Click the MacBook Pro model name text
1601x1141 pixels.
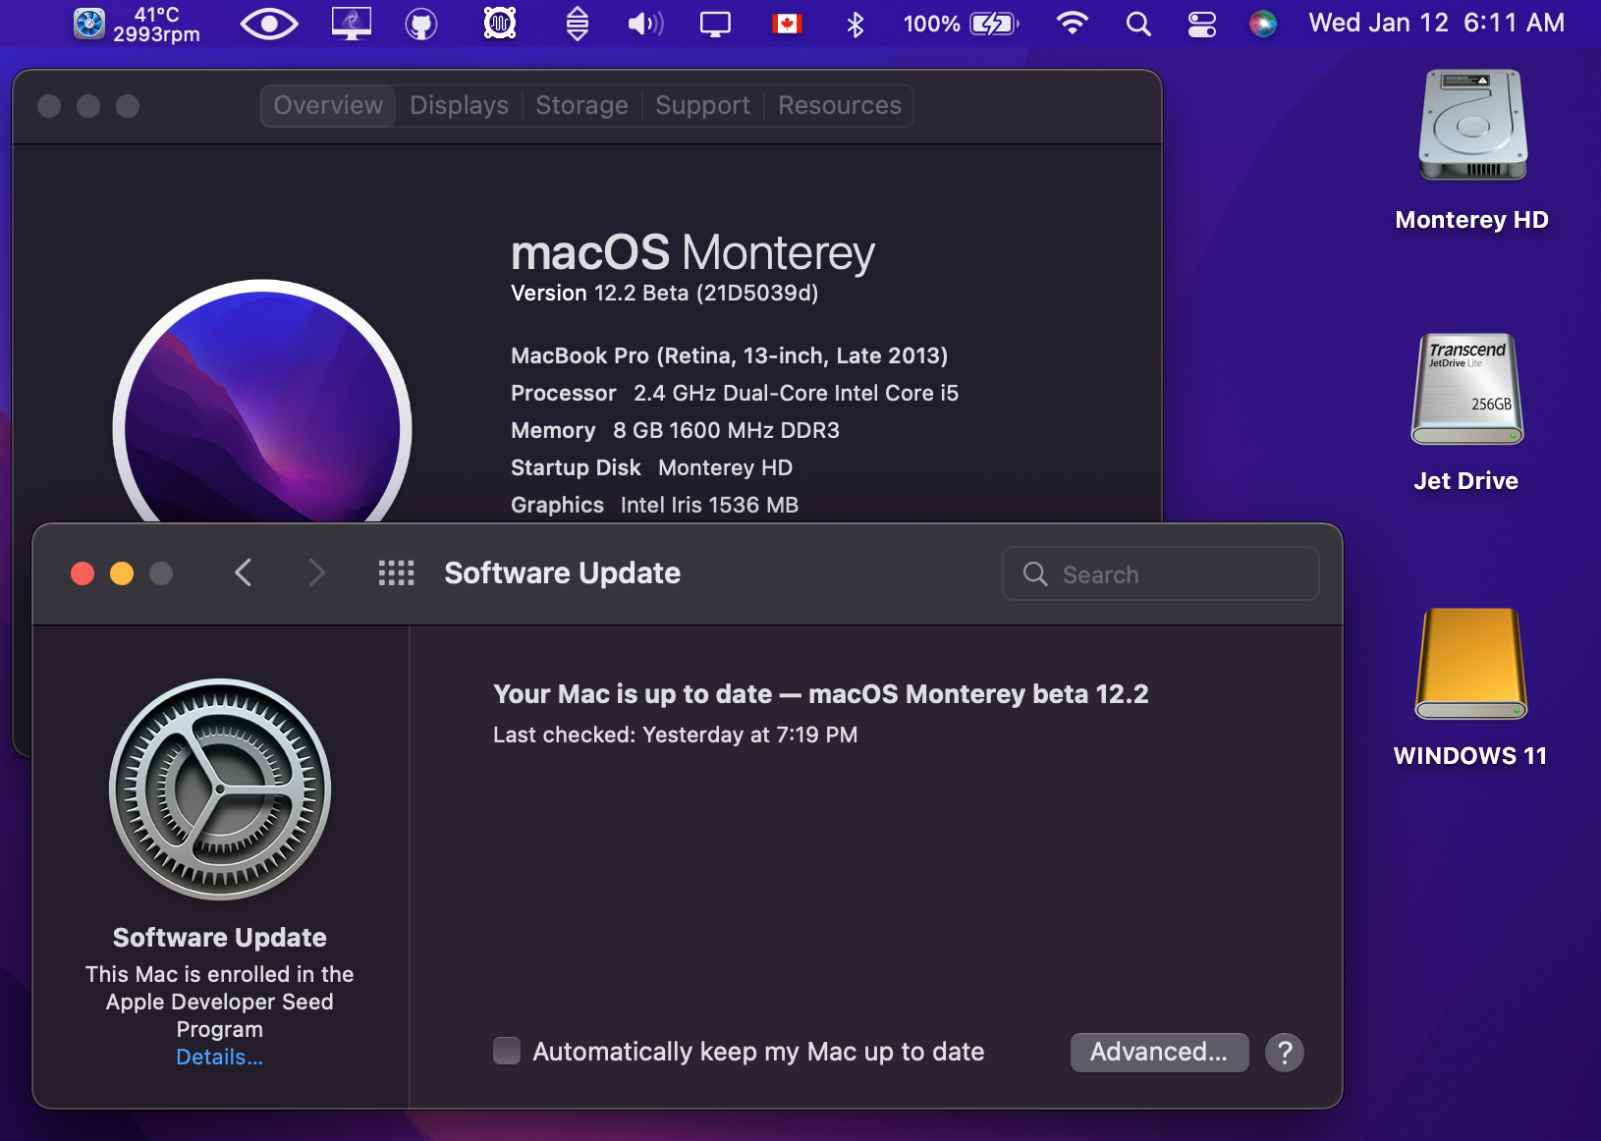click(729, 355)
